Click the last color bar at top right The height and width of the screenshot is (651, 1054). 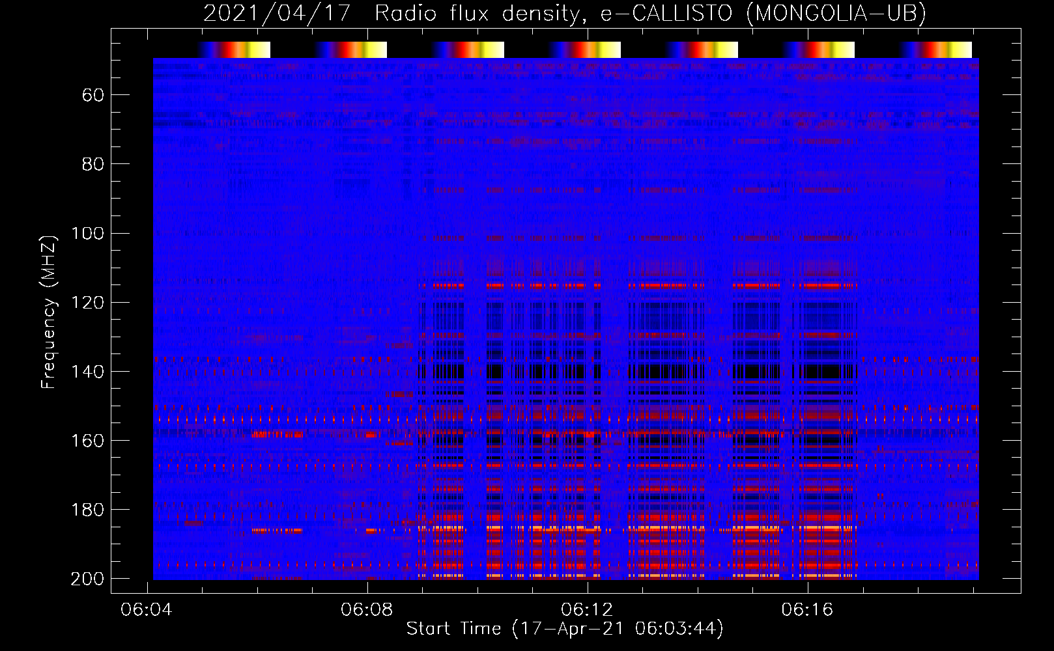click(935, 49)
